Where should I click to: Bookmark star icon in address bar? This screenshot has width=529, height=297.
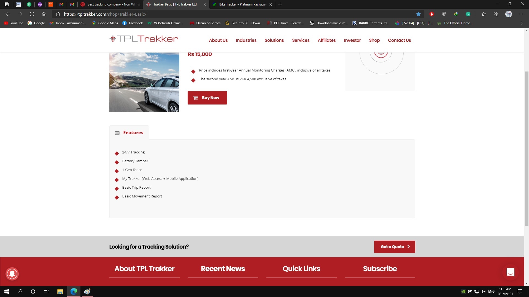coord(419,14)
